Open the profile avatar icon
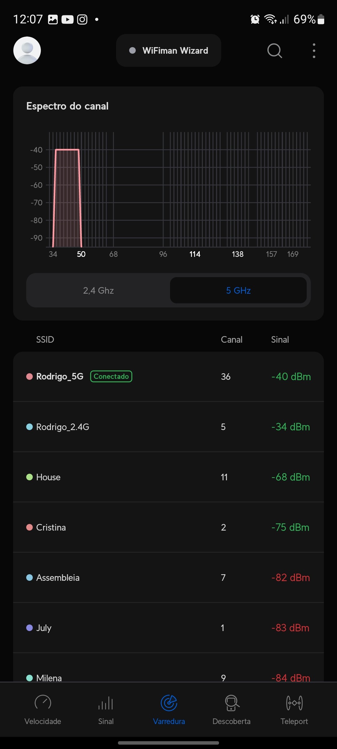337x749 pixels. point(27,51)
